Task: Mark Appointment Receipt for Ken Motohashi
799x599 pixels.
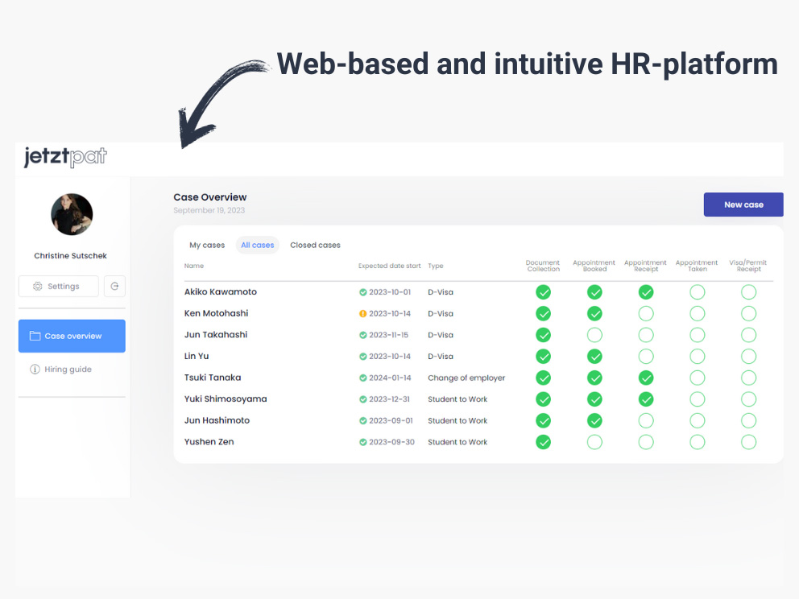Action: (x=646, y=313)
